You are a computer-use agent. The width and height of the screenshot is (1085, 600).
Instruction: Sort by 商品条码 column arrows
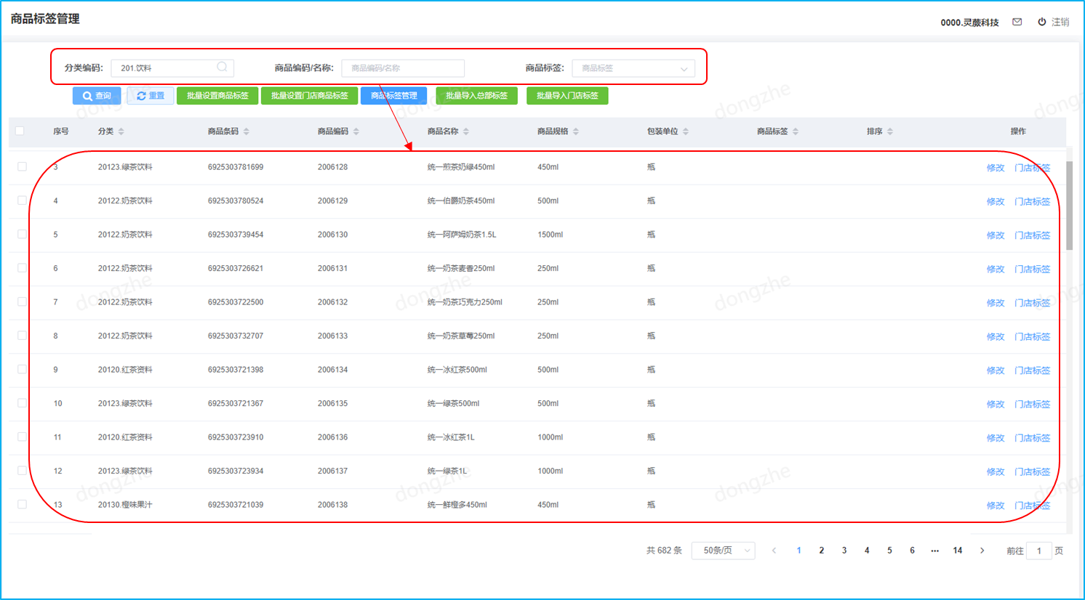[x=247, y=131]
